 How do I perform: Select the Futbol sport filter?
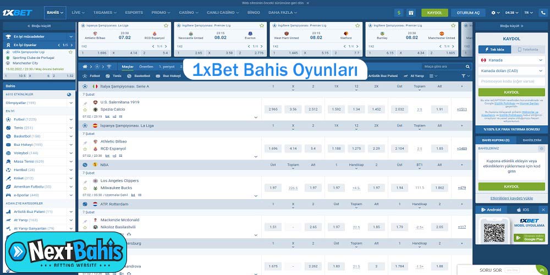coord(91,76)
